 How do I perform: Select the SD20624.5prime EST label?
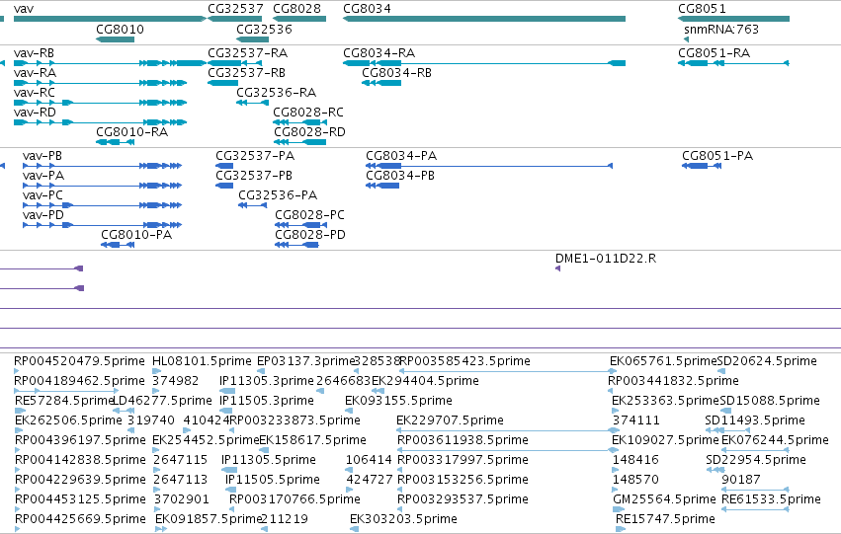pyautogui.click(x=767, y=361)
